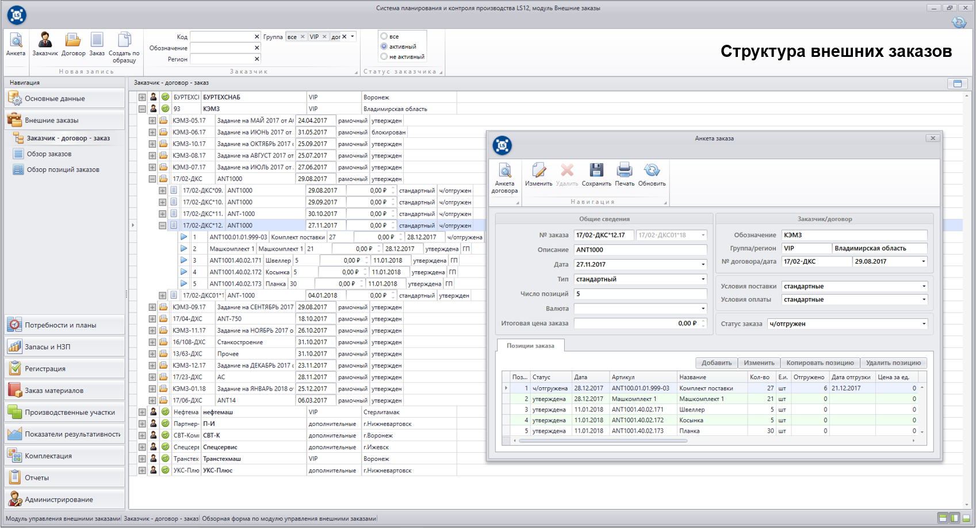Open Запасы и НЗП section
Image resolution: width=976 pixels, height=528 pixels.
pos(64,346)
